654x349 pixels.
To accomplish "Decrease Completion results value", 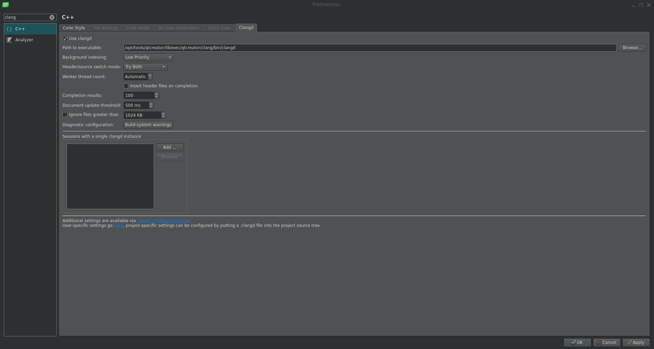I will (156, 97).
